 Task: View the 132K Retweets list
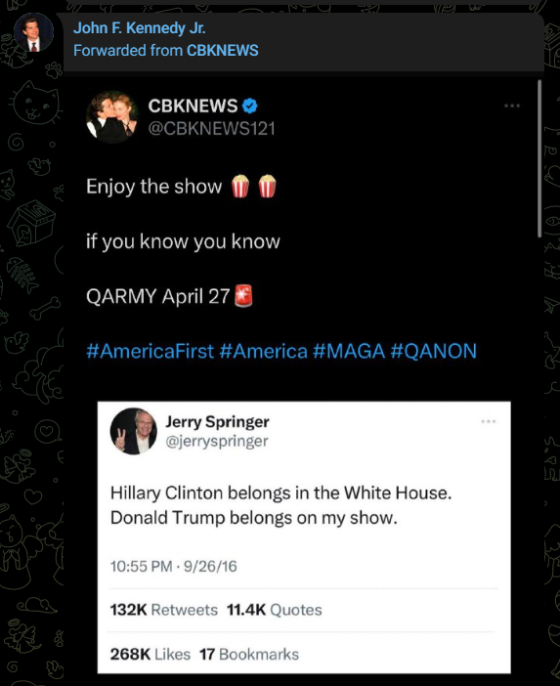coord(163,610)
